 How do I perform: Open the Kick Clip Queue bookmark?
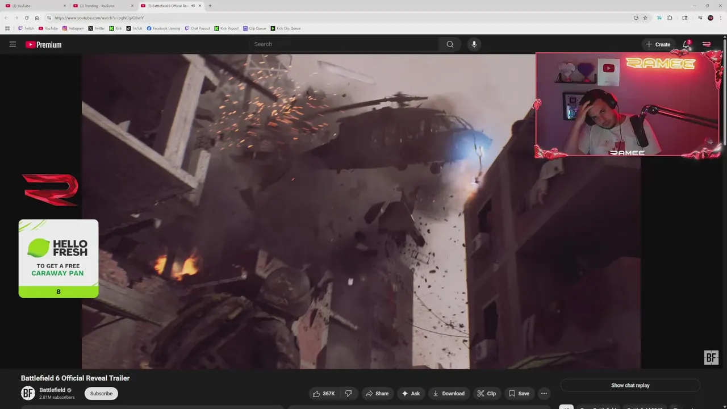(286, 28)
